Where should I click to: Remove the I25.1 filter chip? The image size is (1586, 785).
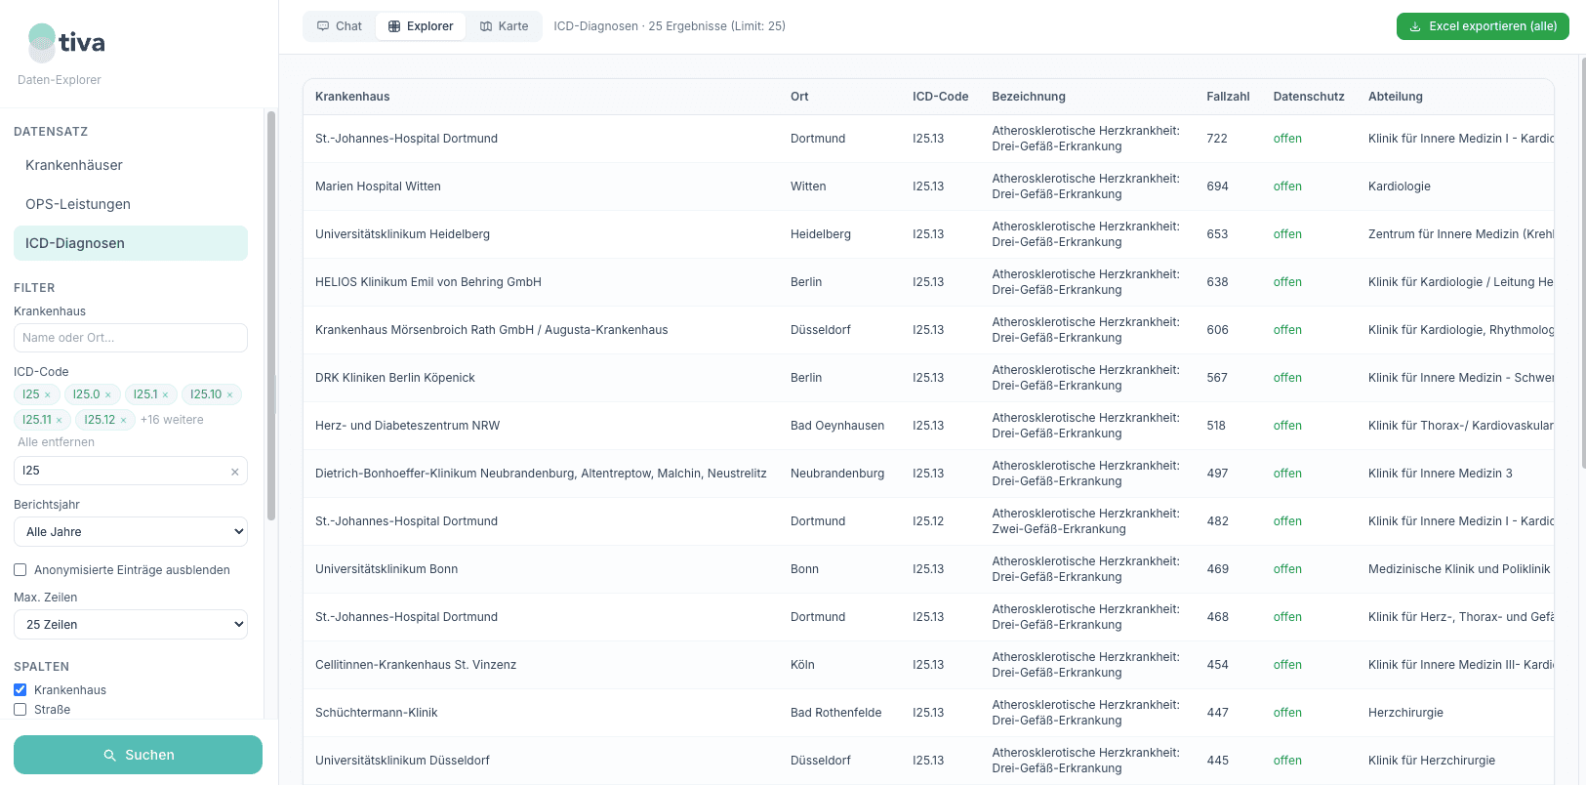[165, 395]
